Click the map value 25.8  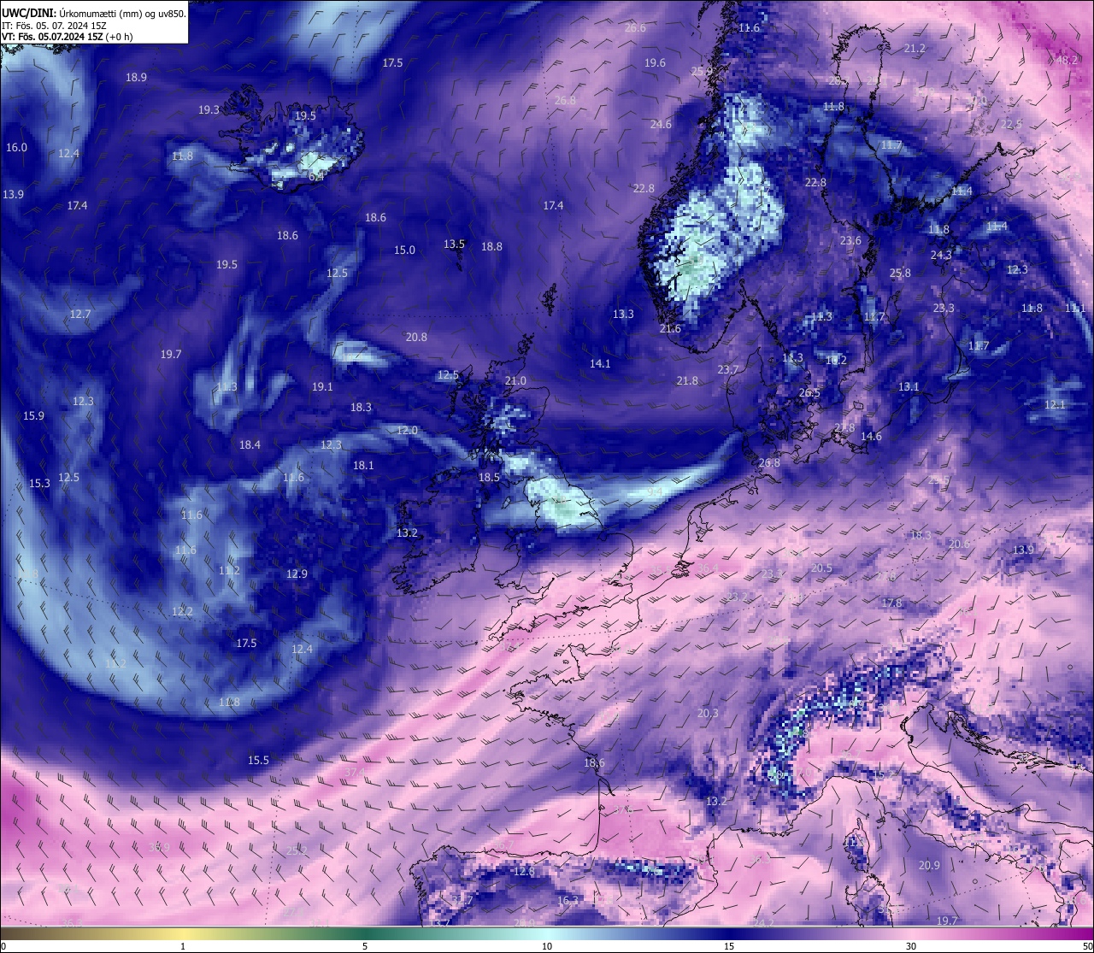(x=900, y=273)
